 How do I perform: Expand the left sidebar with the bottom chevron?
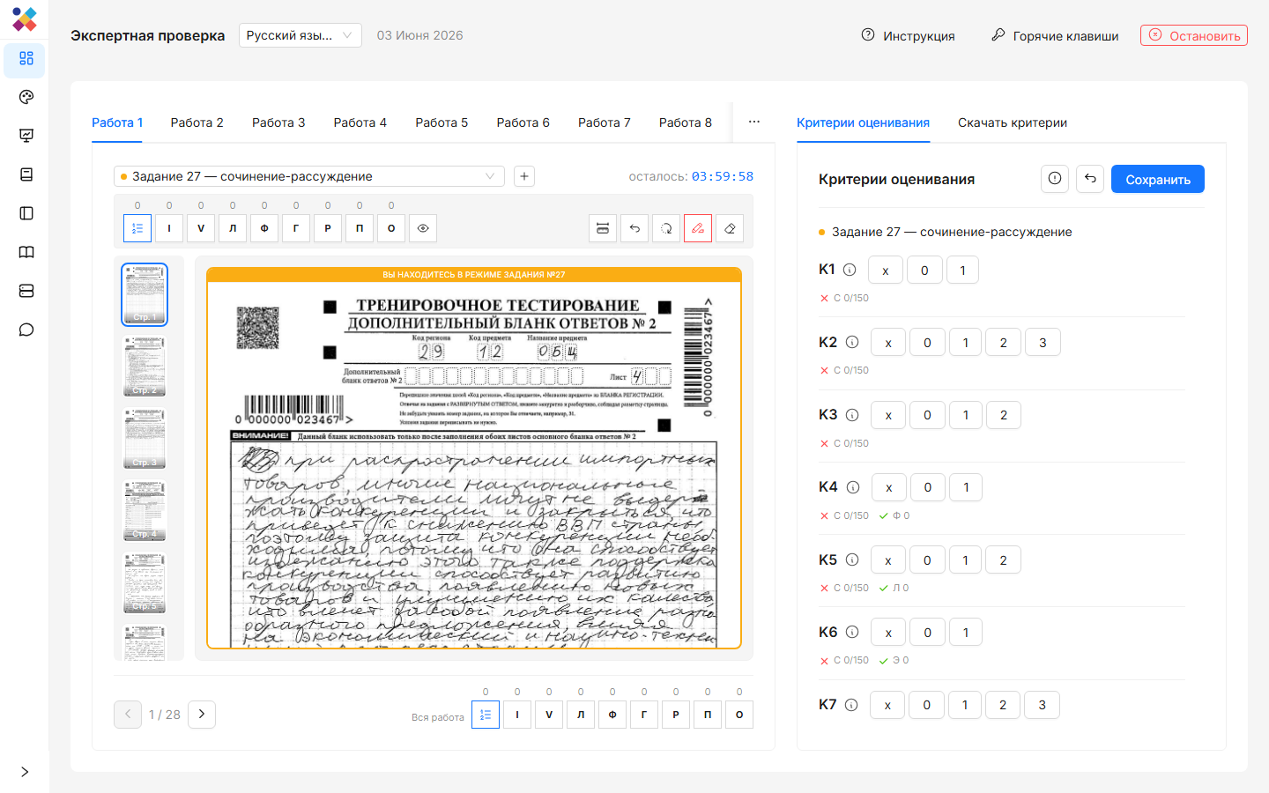(25, 772)
